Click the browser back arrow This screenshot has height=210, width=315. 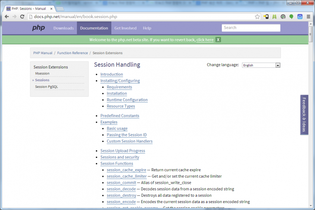pyautogui.click(x=6, y=16)
